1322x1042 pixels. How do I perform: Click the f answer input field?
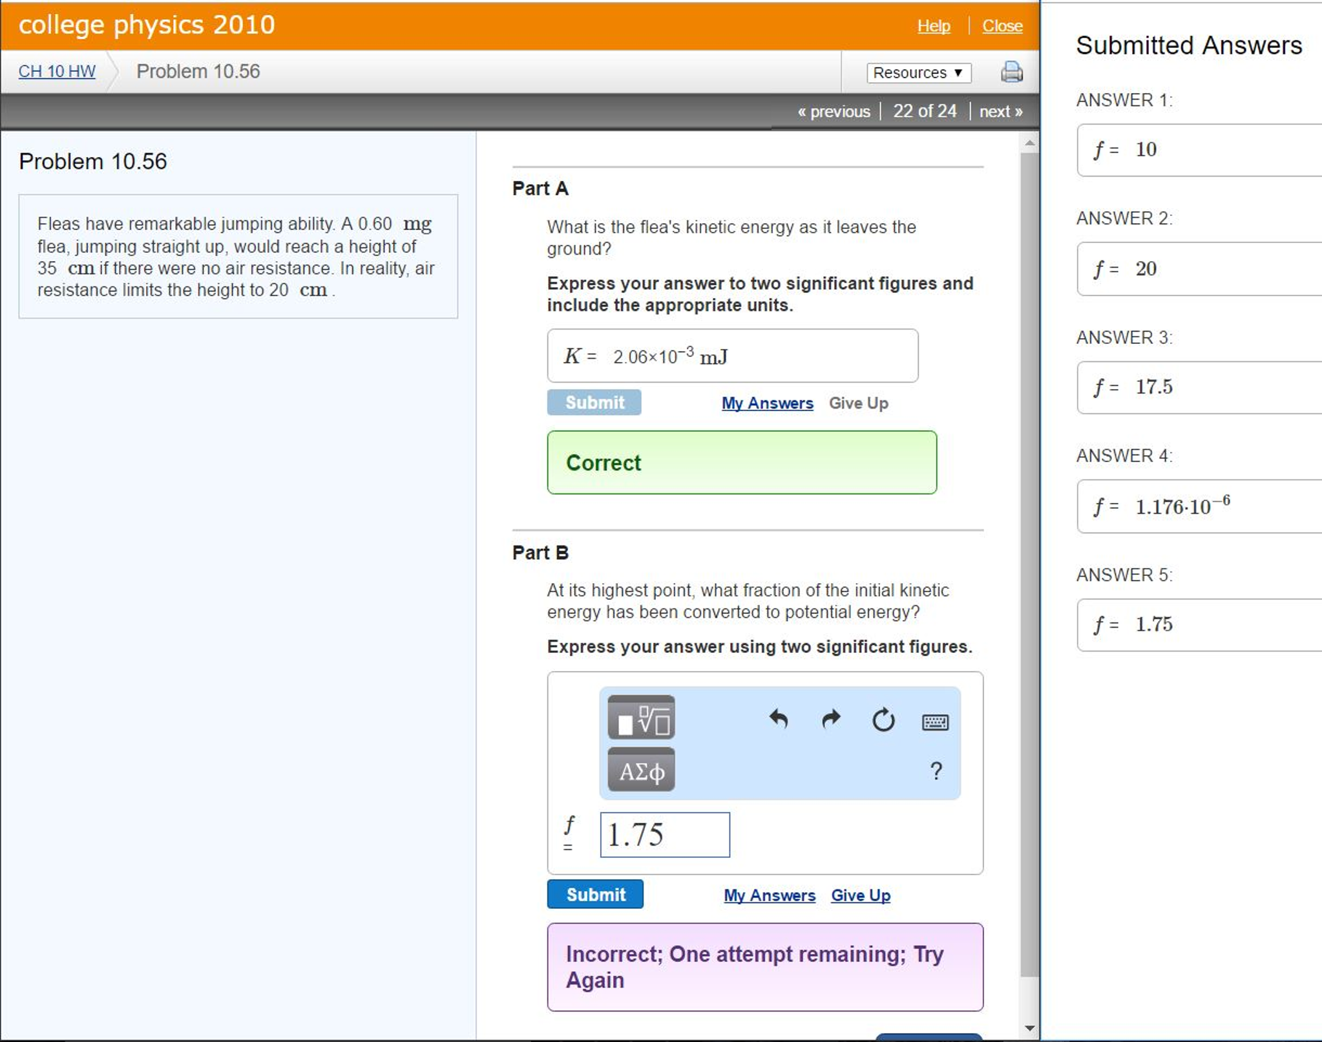(664, 835)
